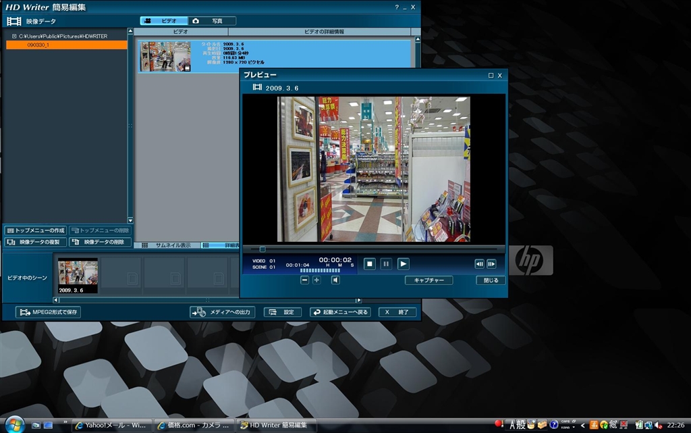Click the 閉じる button in preview
The height and width of the screenshot is (433, 691).
pos(491,280)
